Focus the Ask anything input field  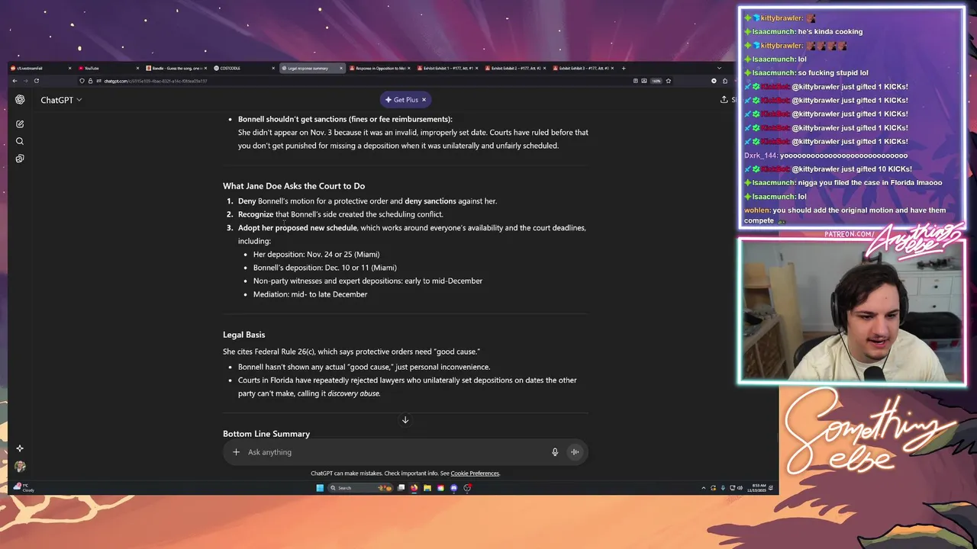395,452
